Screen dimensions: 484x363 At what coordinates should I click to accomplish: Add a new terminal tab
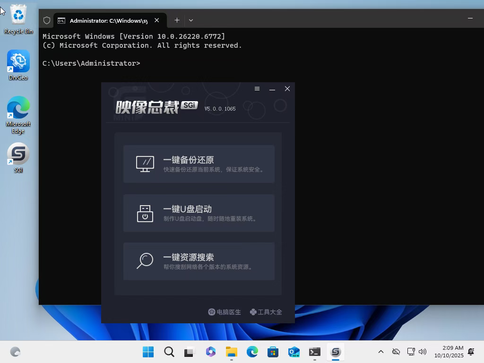[177, 20]
